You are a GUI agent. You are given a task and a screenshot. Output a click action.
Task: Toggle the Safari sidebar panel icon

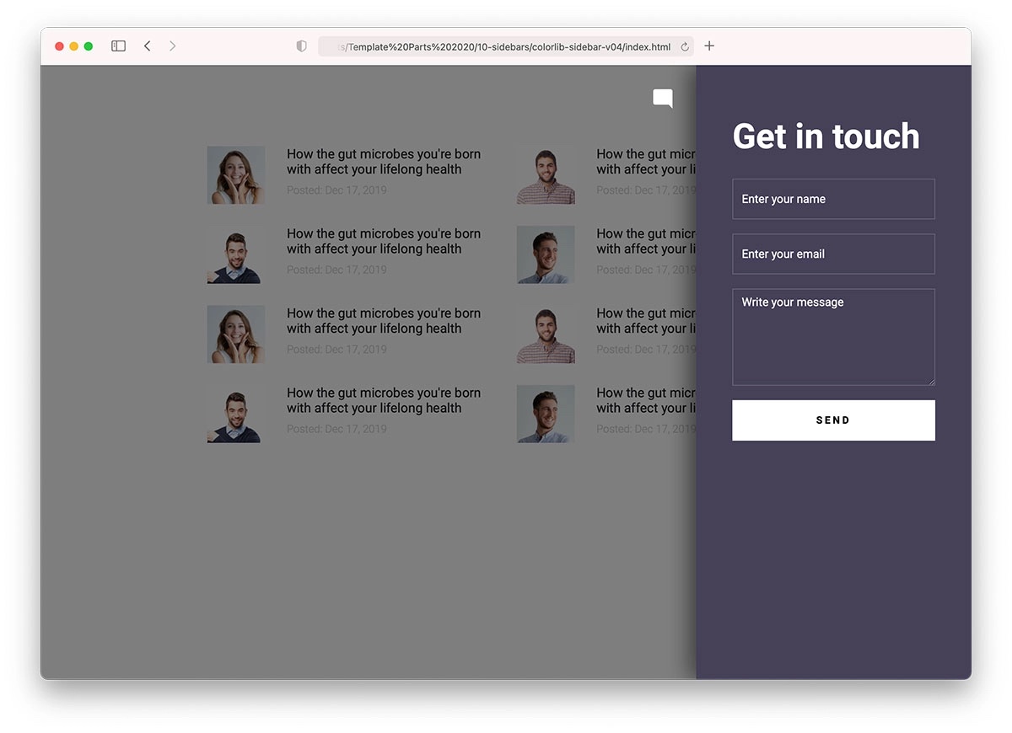tap(119, 46)
